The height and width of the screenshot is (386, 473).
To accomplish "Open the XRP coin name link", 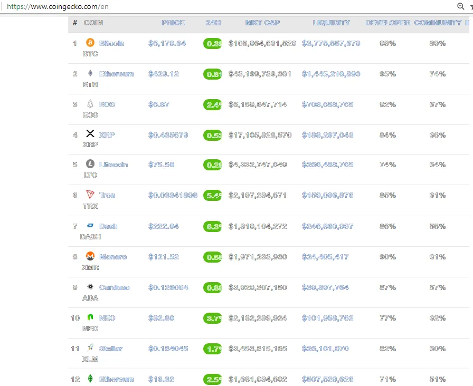I will [x=107, y=135].
